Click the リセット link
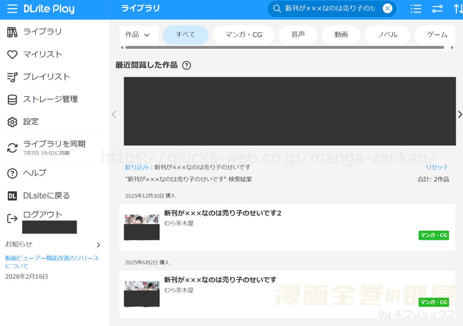Screen dimensions: 463x326 pyautogui.click(x=437, y=167)
